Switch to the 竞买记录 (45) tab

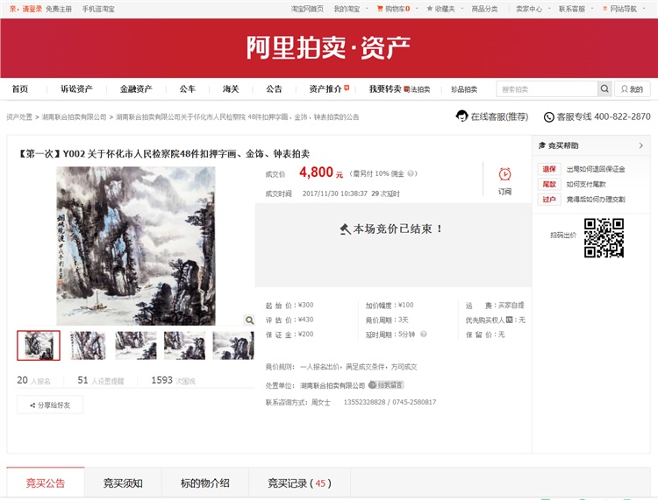(300, 483)
